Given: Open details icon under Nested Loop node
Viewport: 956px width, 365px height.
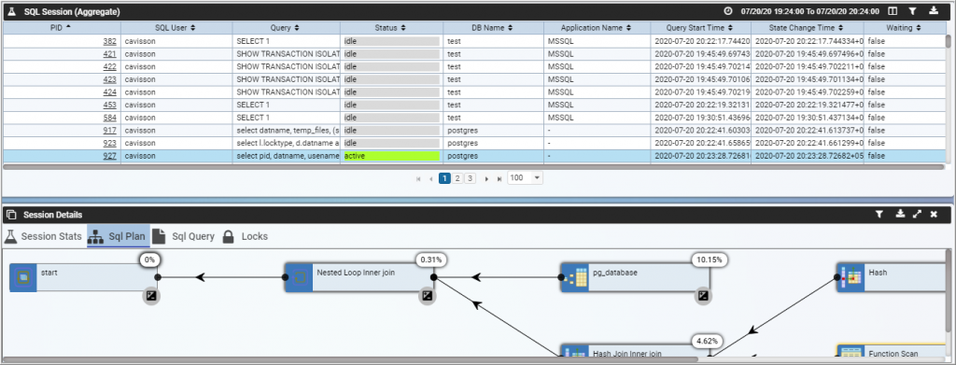Looking at the screenshot, I should (428, 296).
